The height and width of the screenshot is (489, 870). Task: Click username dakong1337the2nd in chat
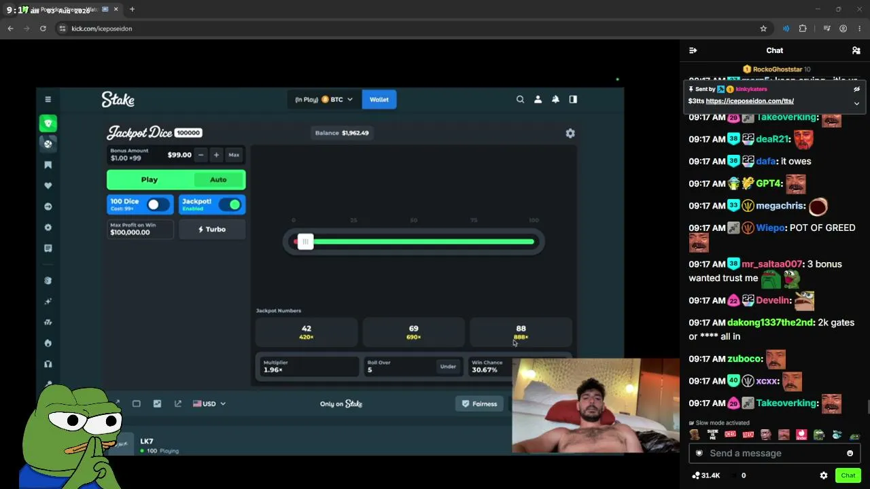point(771,323)
